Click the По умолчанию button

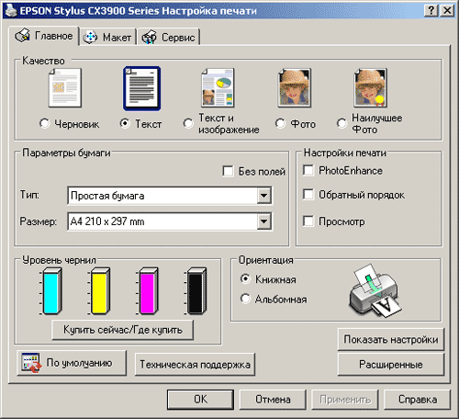(x=72, y=363)
